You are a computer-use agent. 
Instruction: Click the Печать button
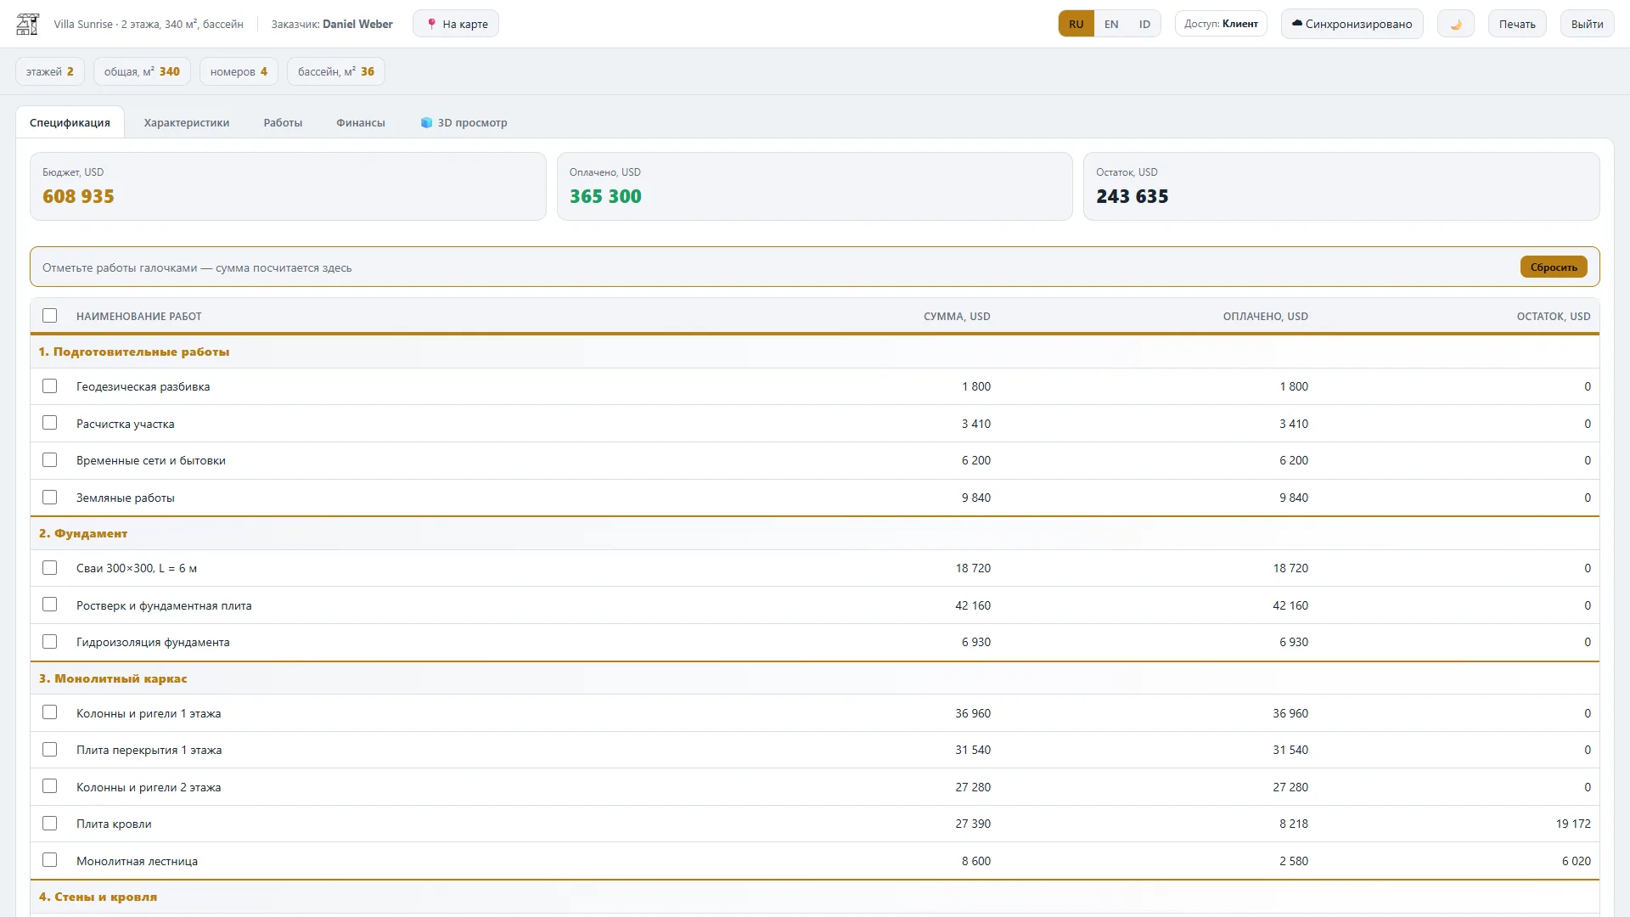pyautogui.click(x=1517, y=24)
